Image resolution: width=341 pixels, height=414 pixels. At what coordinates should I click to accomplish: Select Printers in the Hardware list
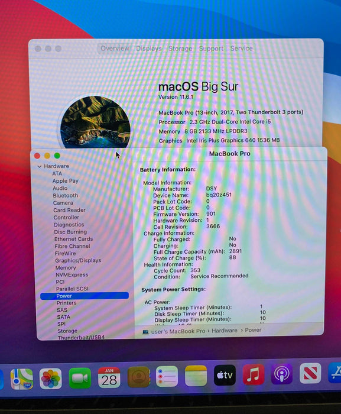tap(67, 303)
